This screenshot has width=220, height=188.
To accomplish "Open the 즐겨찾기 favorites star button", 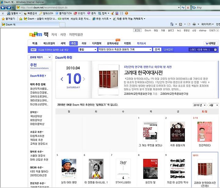I will pos(8,19).
